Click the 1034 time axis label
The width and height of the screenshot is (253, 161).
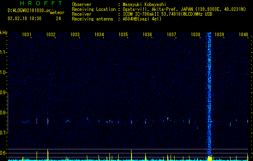99,35
